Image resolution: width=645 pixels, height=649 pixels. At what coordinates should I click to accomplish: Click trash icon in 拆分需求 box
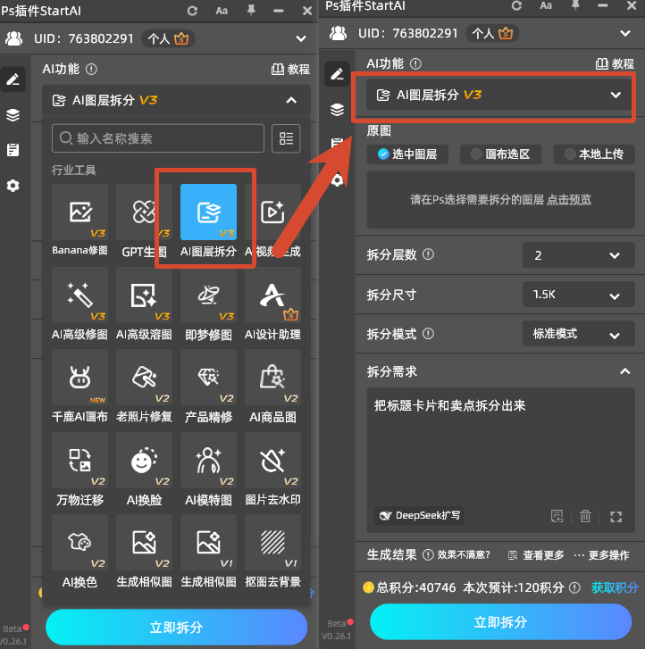585,516
